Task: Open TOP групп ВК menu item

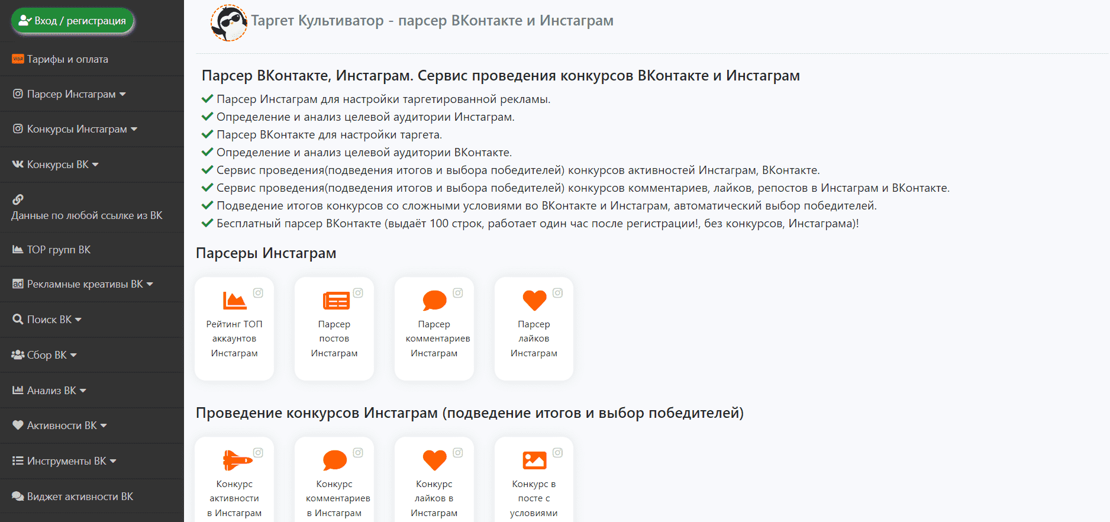Action: (59, 250)
